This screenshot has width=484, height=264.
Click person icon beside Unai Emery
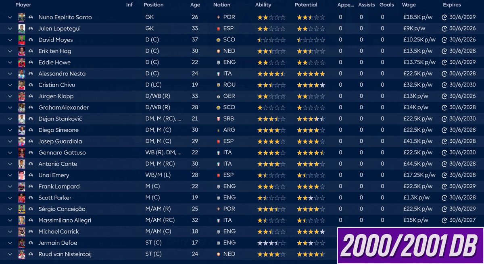click(x=31, y=175)
